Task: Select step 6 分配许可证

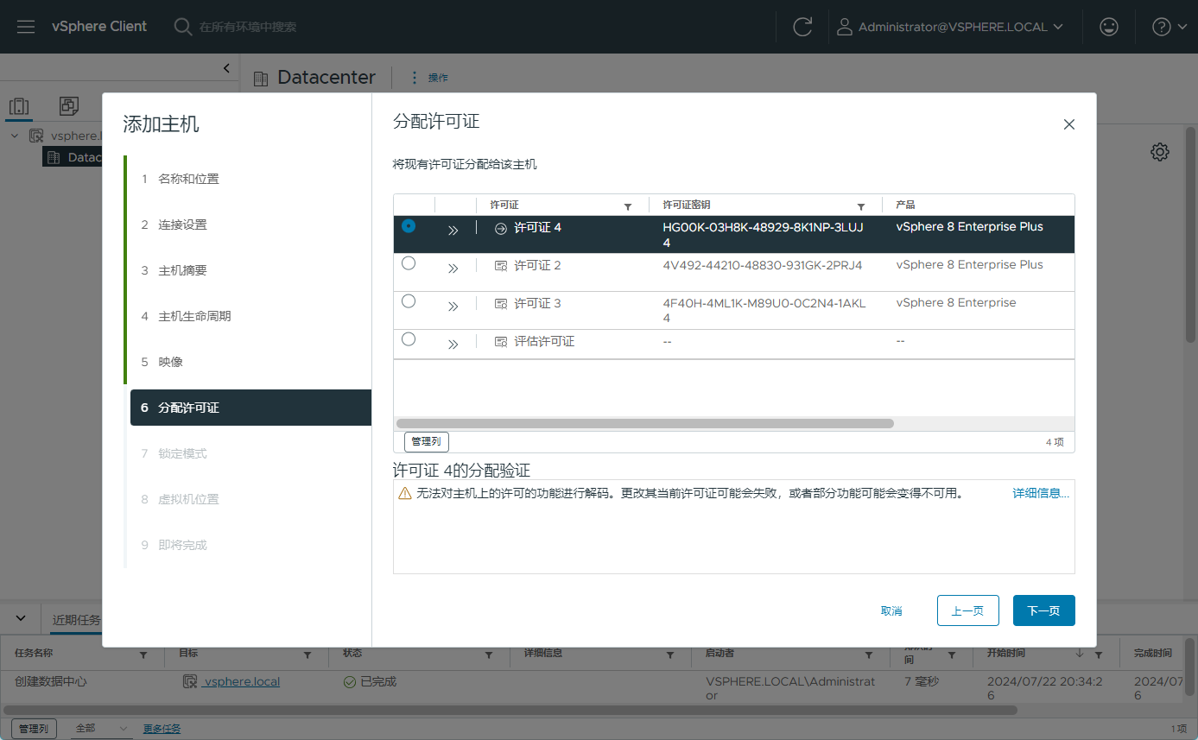Action: click(250, 408)
